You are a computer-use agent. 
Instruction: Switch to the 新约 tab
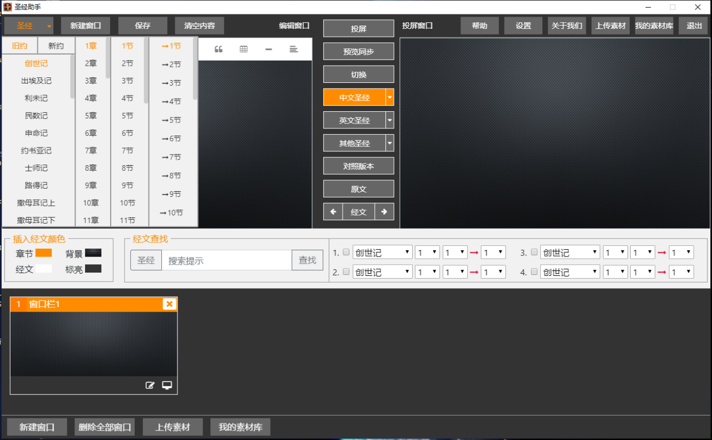(56, 46)
